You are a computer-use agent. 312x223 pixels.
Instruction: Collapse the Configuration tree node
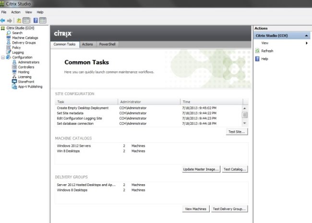click(3, 58)
